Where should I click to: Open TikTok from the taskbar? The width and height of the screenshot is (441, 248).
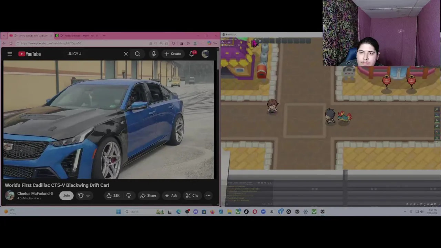[x=246, y=211]
